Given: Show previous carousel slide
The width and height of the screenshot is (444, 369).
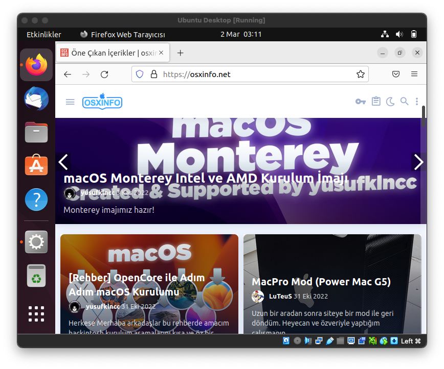Looking at the screenshot, I should (63, 162).
